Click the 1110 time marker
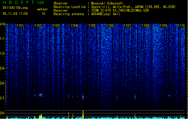 (x=181, y=26)
